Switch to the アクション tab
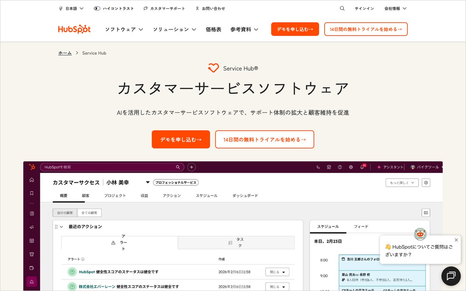Screen dimensions: 466x291 point(172,196)
